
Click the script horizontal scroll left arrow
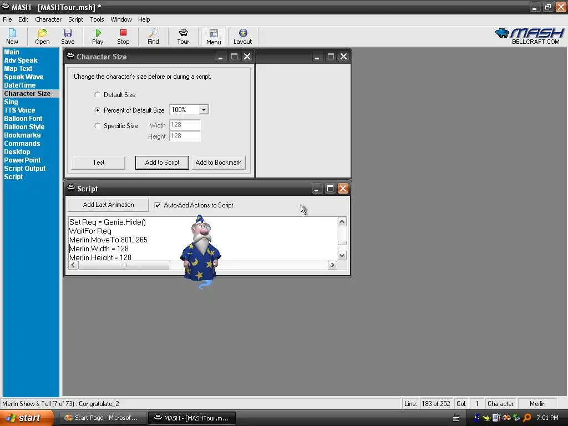[74, 265]
